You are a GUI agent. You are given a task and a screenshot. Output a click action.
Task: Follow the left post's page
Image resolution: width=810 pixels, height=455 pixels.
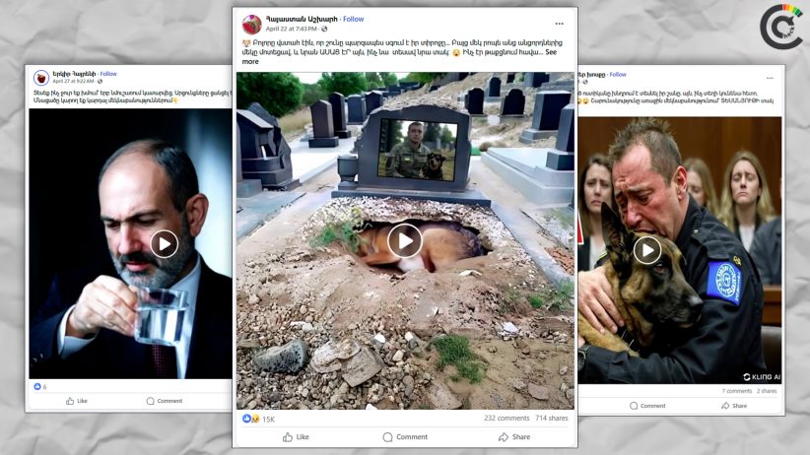coord(108,74)
